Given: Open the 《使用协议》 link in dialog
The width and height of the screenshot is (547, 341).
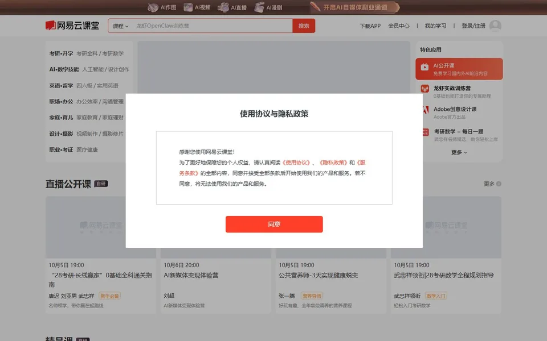Looking at the screenshot, I should click(296, 163).
